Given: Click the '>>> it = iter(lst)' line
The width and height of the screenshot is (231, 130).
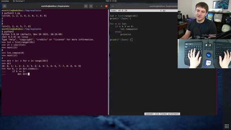Looking at the screenshot, I should coord(14,45).
